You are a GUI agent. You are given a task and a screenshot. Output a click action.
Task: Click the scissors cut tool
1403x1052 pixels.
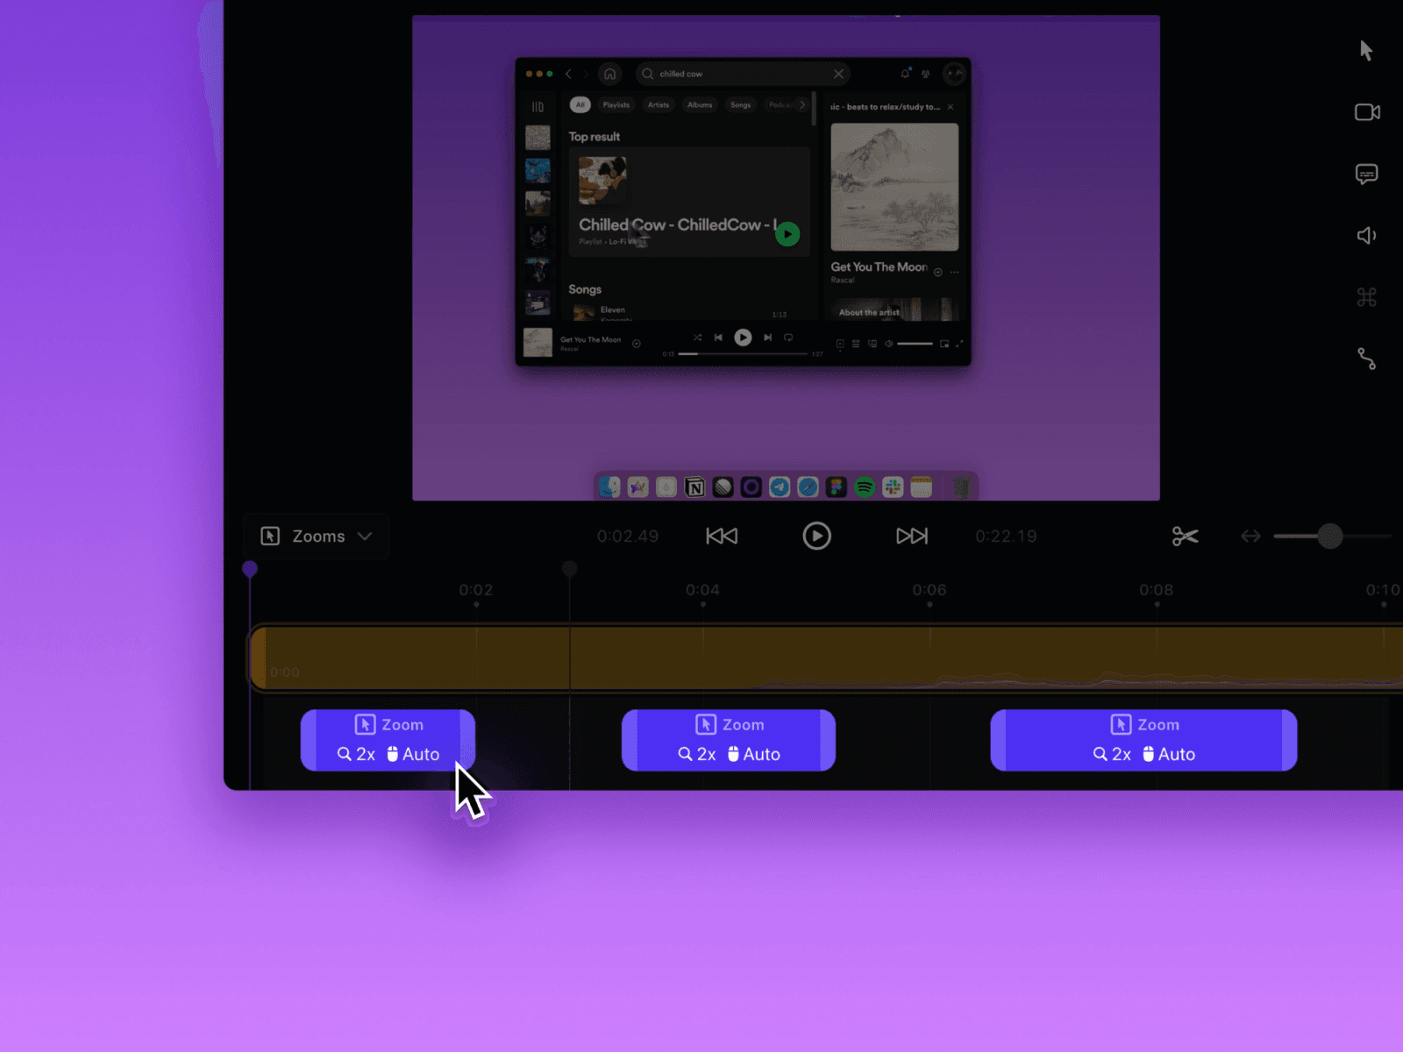coord(1185,536)
